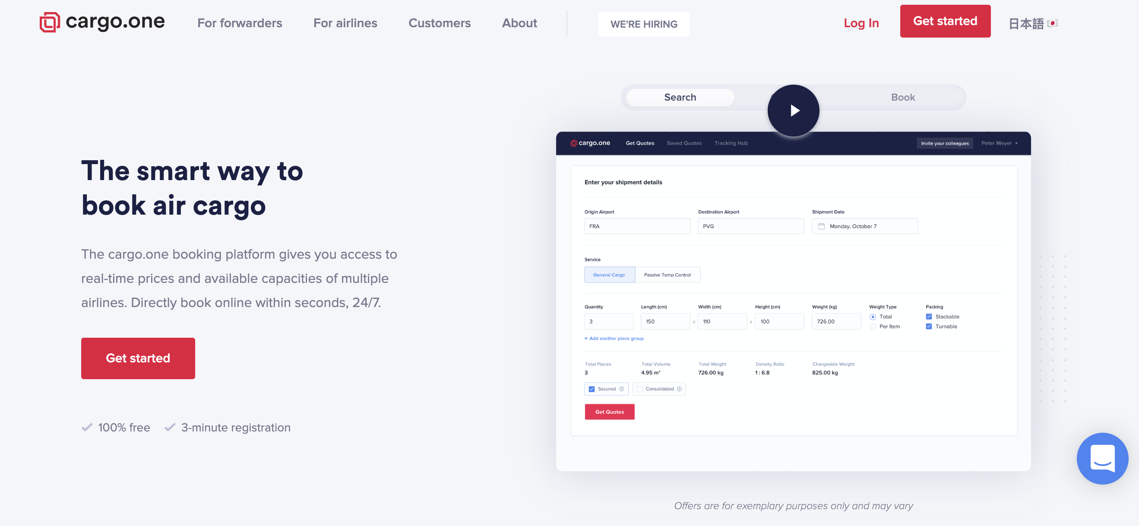
Task: Click the Secured info icon
Action: (622, 389)
